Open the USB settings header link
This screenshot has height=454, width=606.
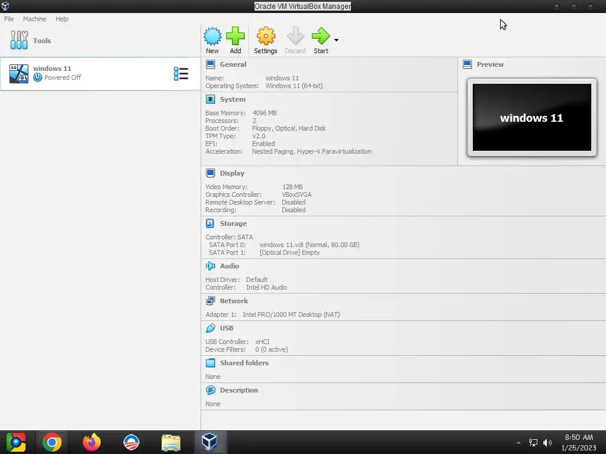227,328
